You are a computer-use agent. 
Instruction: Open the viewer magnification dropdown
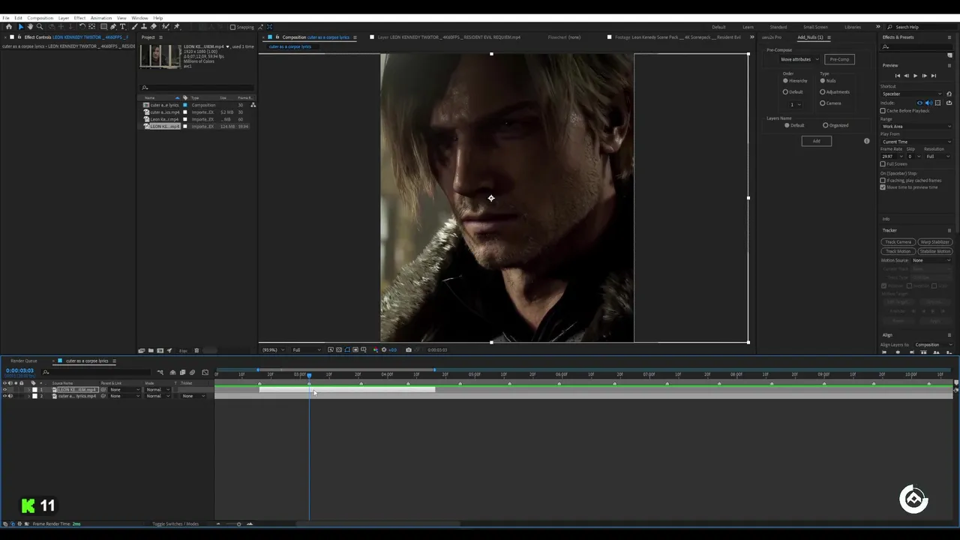point(273,349)
